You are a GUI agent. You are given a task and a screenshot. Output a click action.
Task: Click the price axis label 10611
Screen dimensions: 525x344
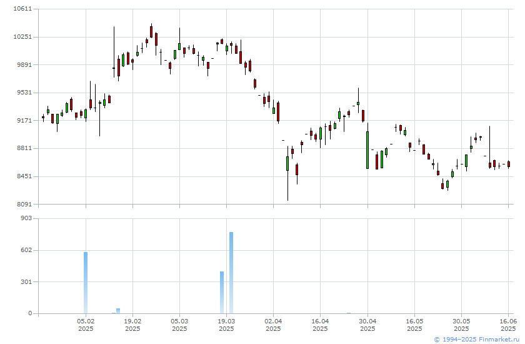pyautogui.click(x=22, y=9)
